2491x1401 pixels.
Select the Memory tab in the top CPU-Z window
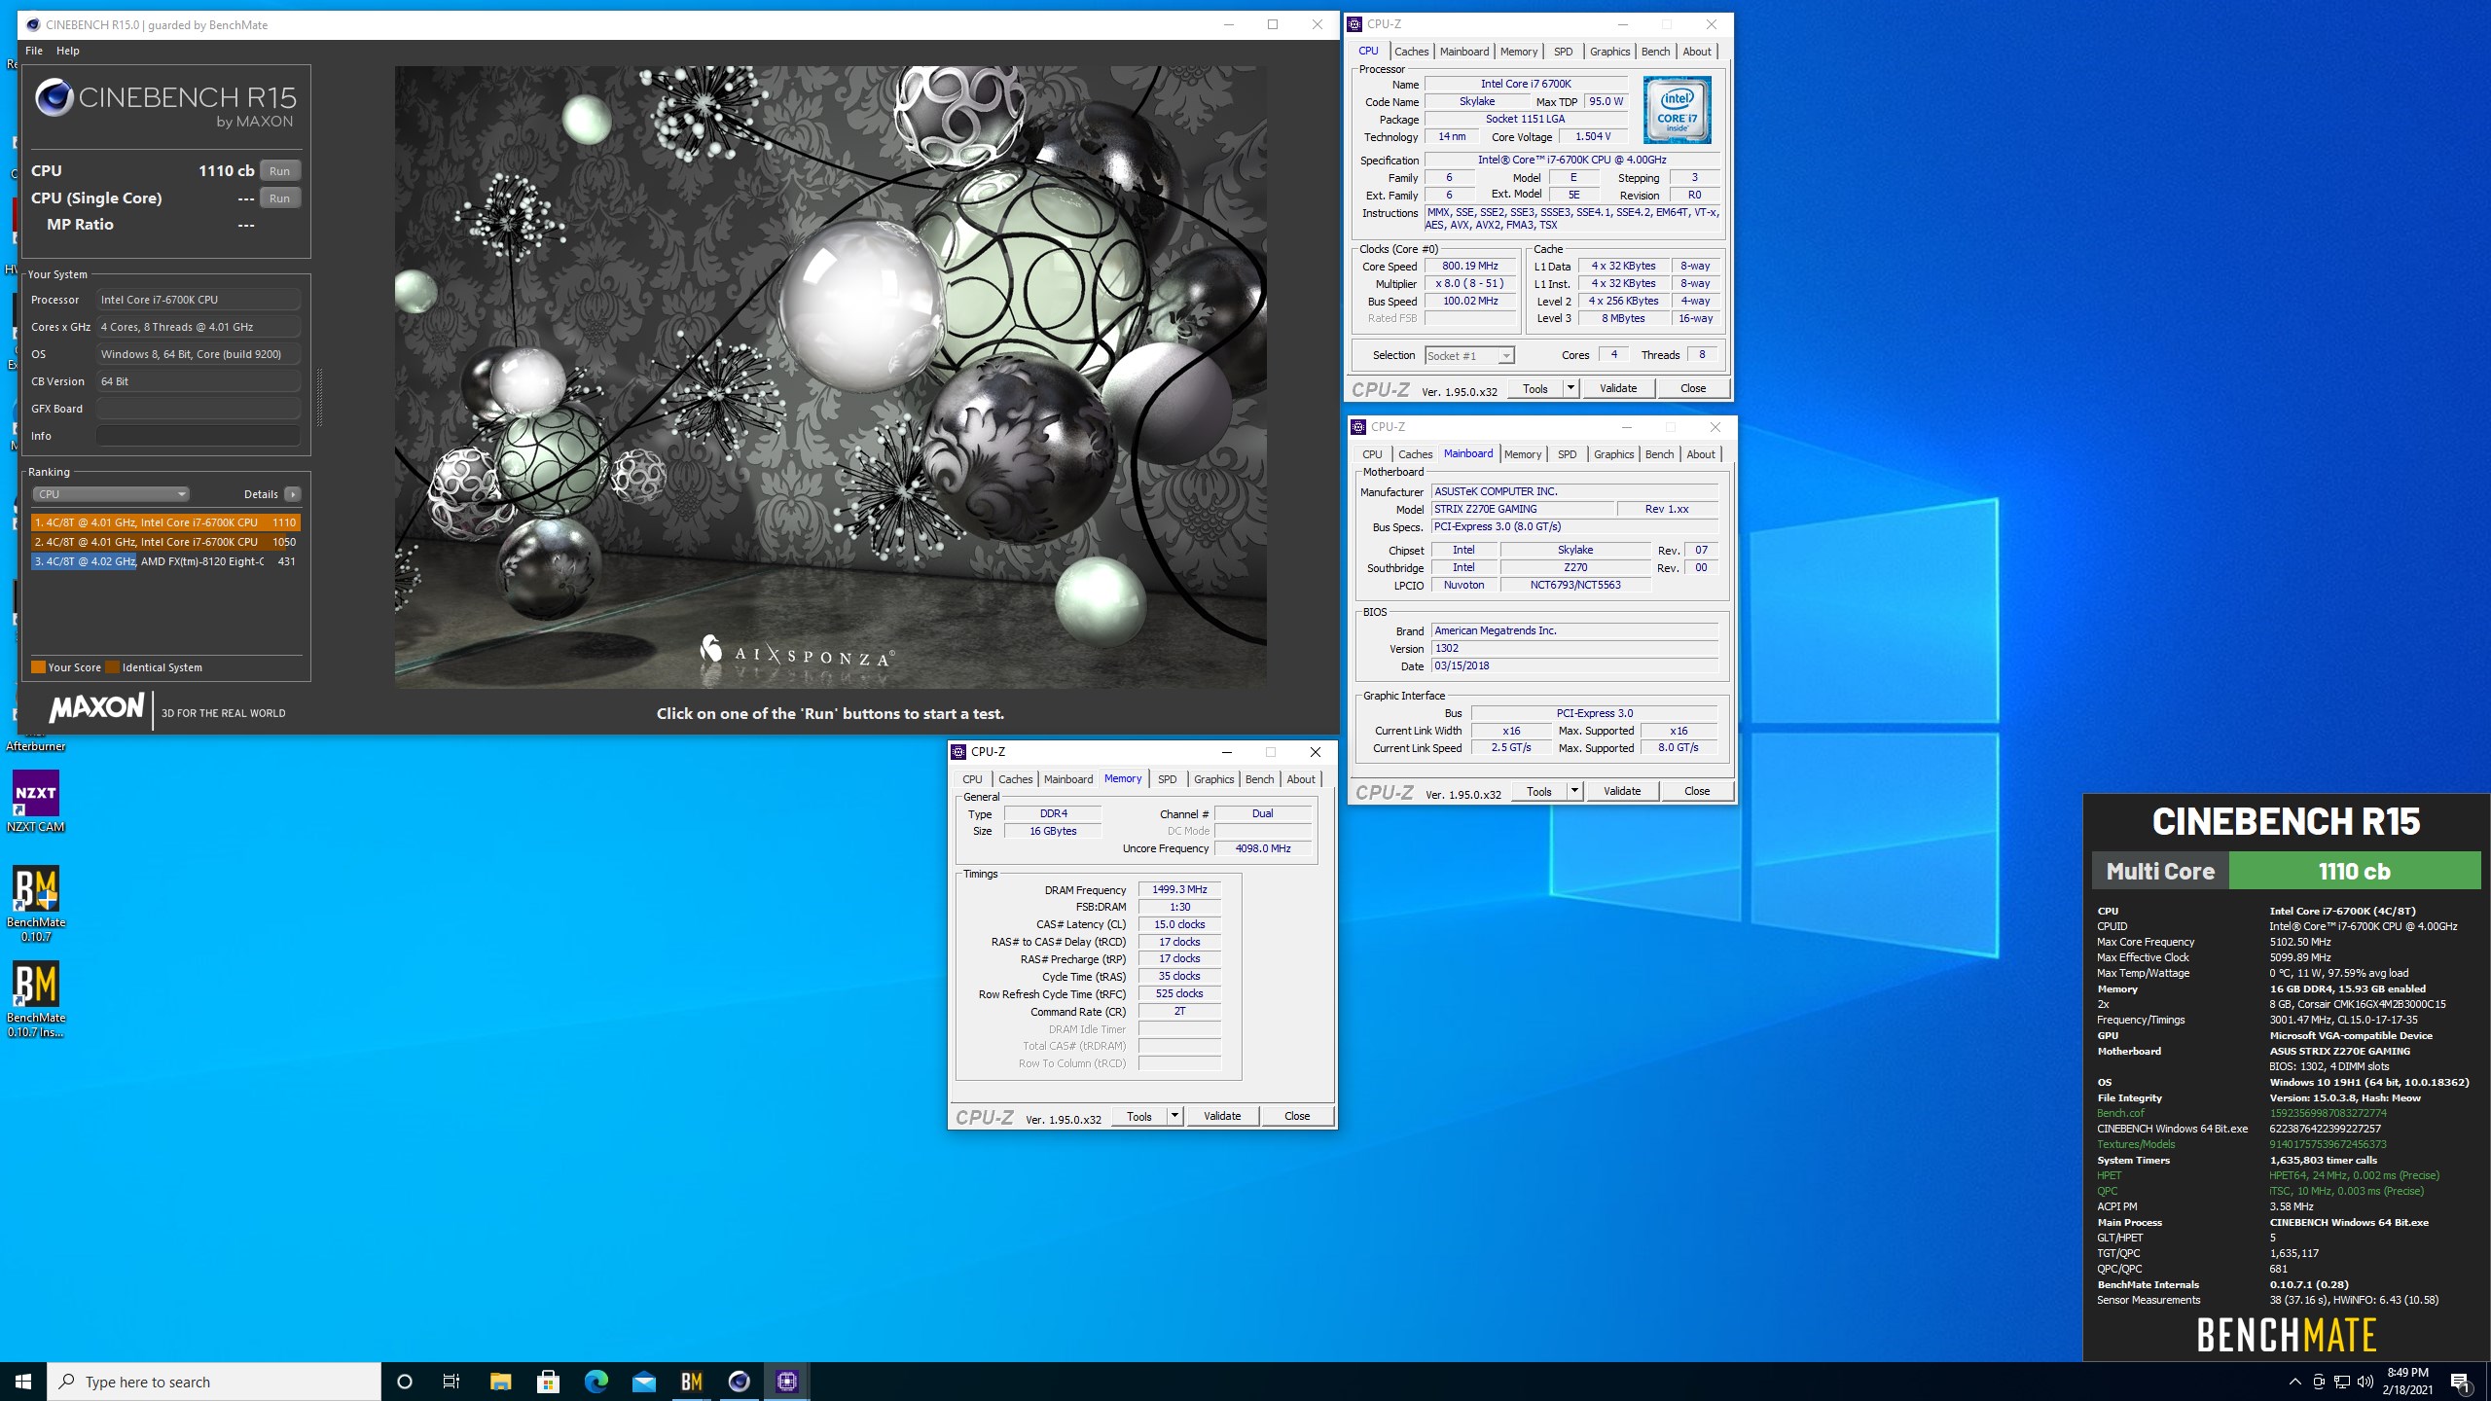point(1518,52)
